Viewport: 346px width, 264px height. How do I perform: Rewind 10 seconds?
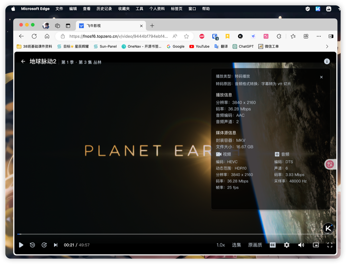coord(33,245)
